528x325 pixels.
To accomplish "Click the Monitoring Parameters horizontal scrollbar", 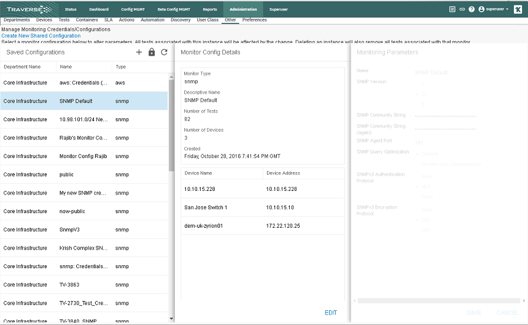I will (439, 300).
